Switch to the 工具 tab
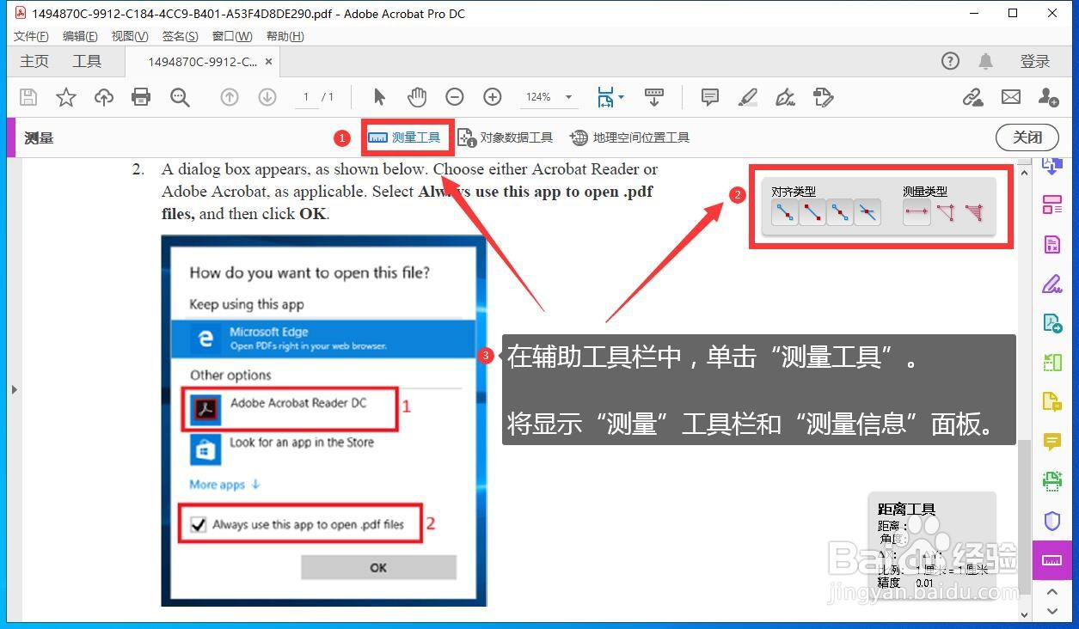Screen dimensions: 1079x629 click(87, 61)
